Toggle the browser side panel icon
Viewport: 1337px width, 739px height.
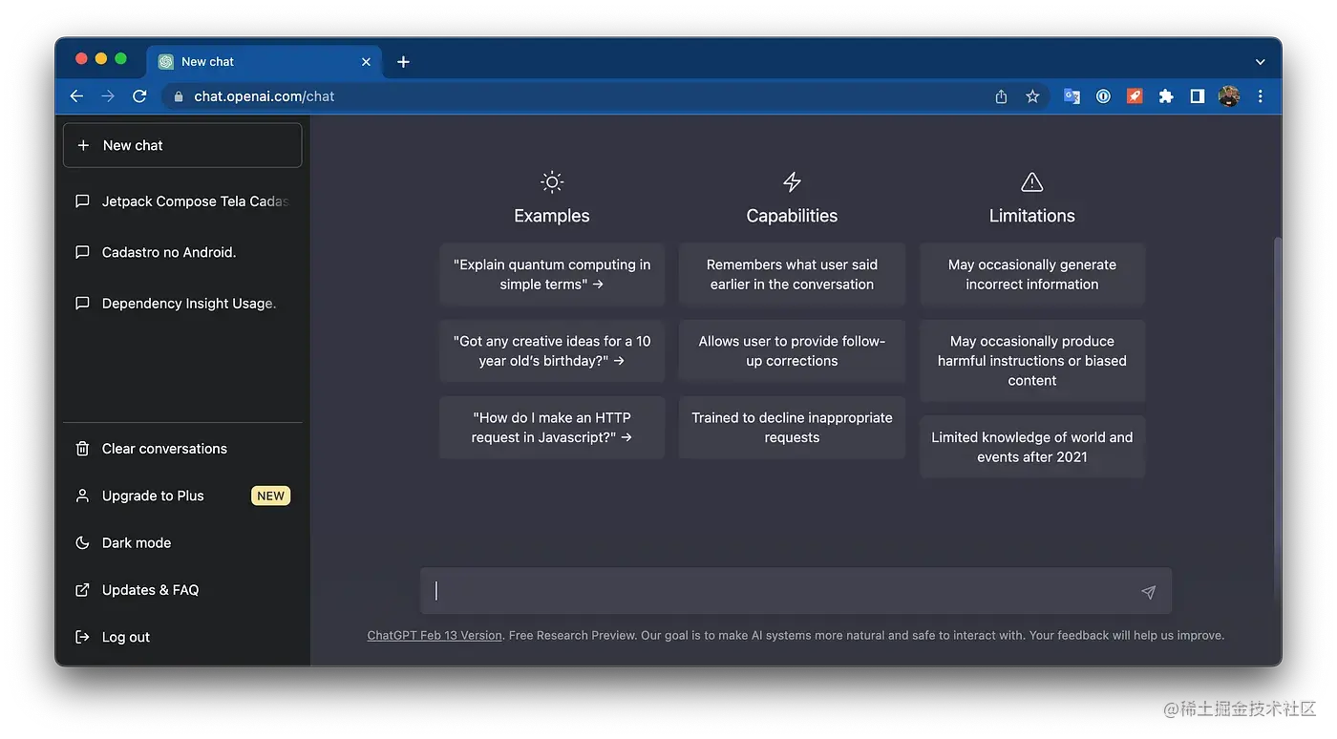coord(1198,96)
